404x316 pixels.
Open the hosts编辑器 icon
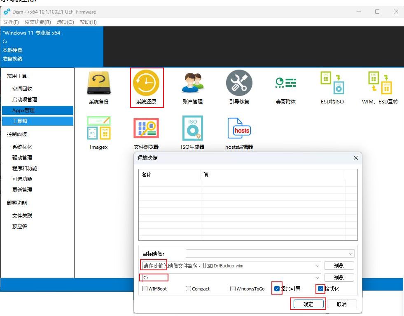coord(239,128)
